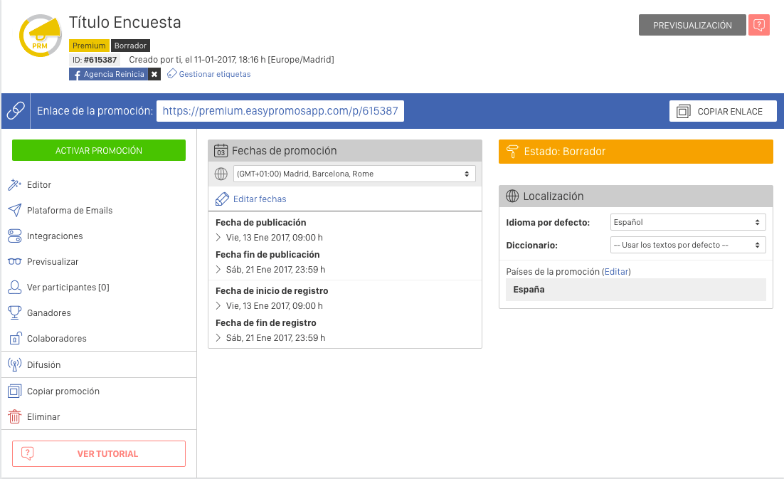This screenshot has width=784, height=479.
Task: Edit countries via the Editar link
Action: [x=616, y=271]
